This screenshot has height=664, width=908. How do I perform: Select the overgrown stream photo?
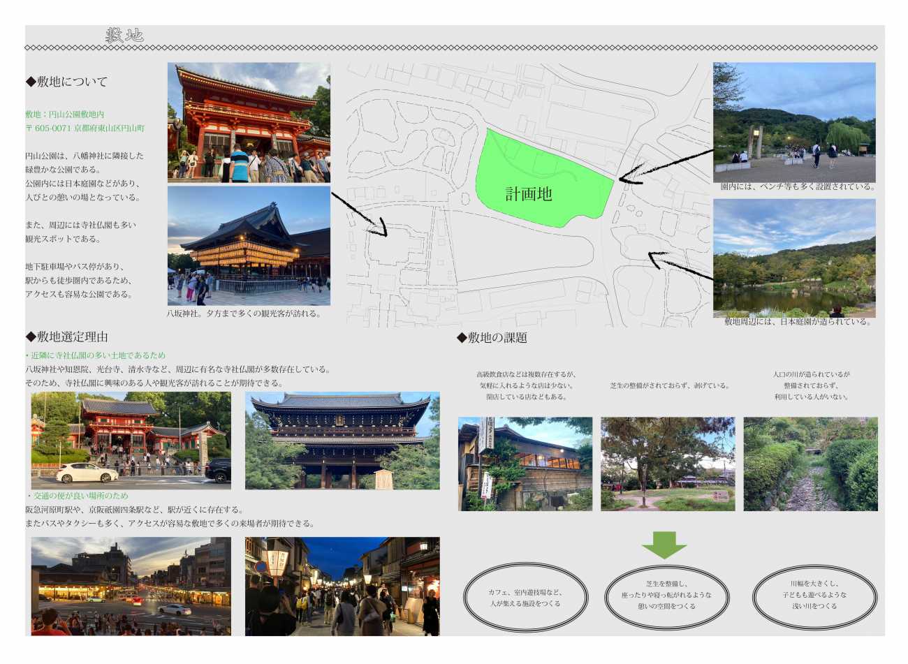[x=810, y=464]
